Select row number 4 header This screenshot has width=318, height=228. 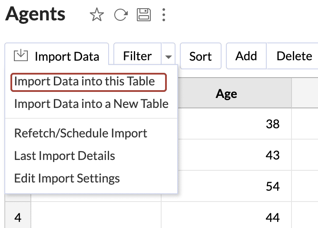18,217
